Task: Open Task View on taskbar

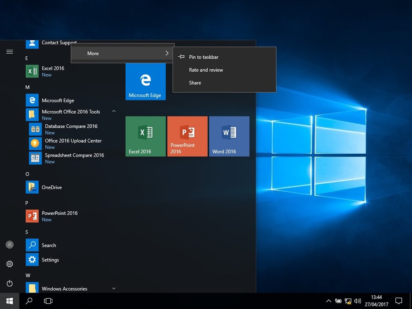Action: (x=48, y=301)
